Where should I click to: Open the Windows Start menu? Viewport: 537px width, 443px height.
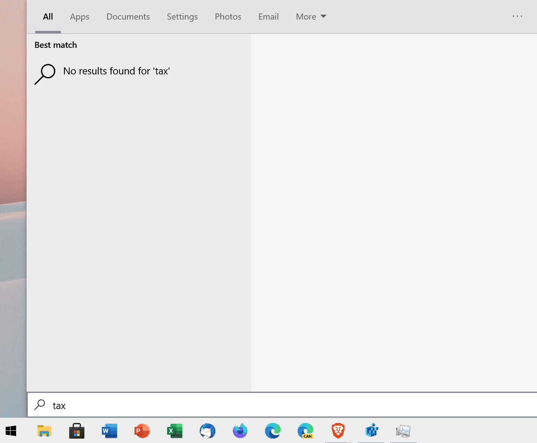tap(11, 431)
